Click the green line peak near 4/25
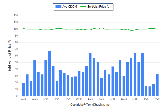166x111 pixels. point(102,28)
